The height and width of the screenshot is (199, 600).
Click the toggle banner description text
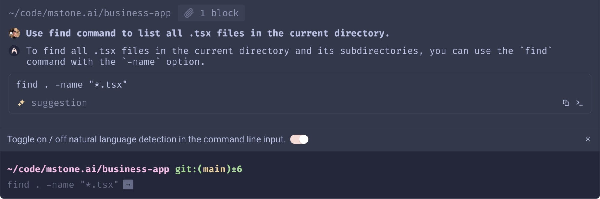[146, 139]
